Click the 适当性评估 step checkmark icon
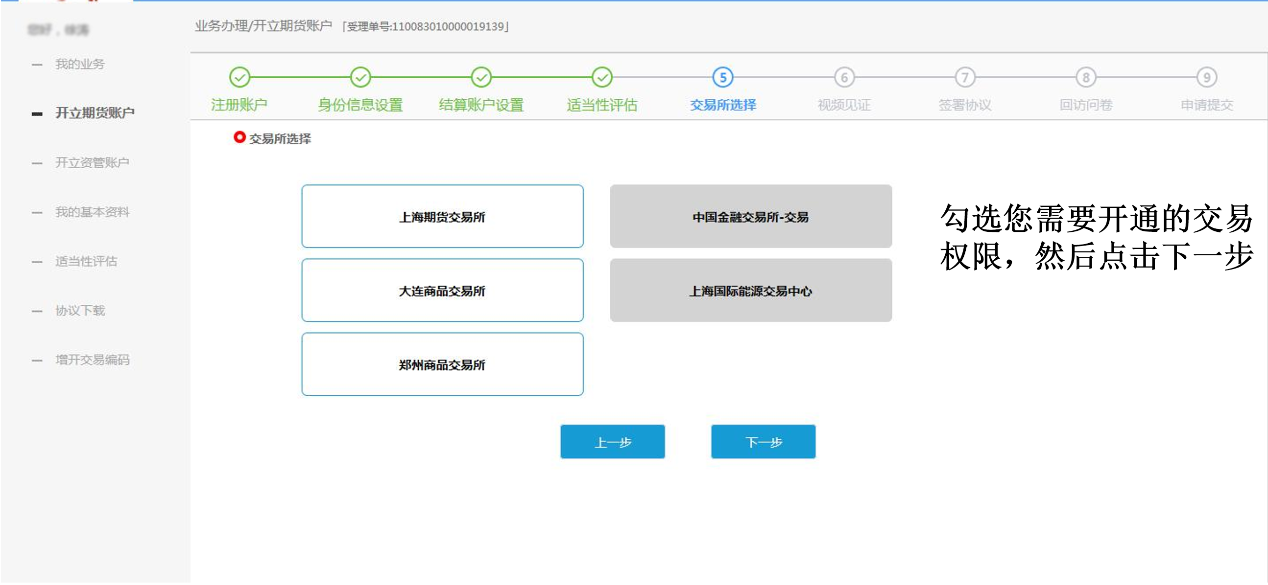The image size is (1268, 585). click(601, 77)
